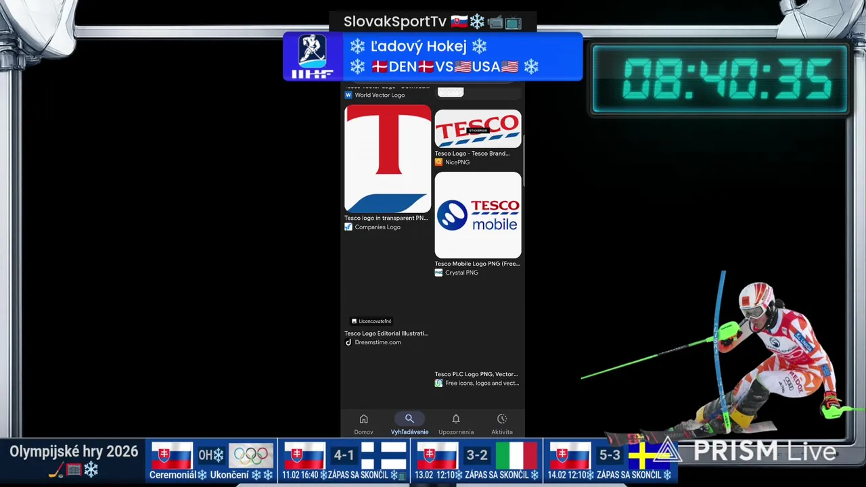
Task: Click the green favicon beside 'Free icons, logos'
Action: click(x=438, y=384)
